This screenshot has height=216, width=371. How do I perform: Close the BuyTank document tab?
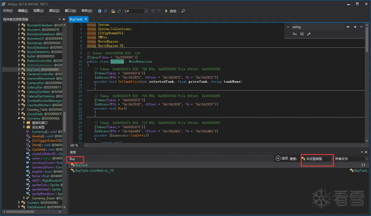[x=86, y=19]
